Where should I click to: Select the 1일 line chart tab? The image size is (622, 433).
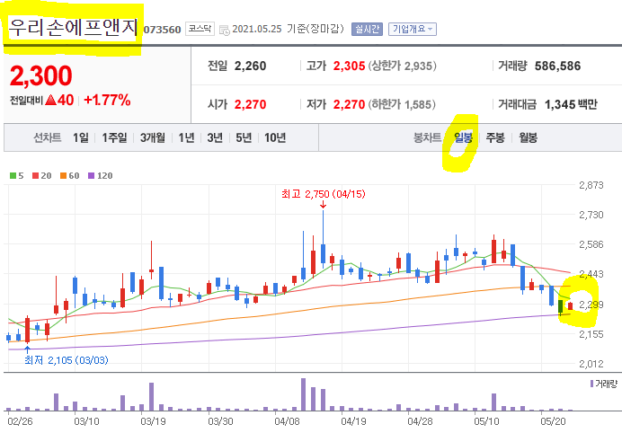pos(81,137)
